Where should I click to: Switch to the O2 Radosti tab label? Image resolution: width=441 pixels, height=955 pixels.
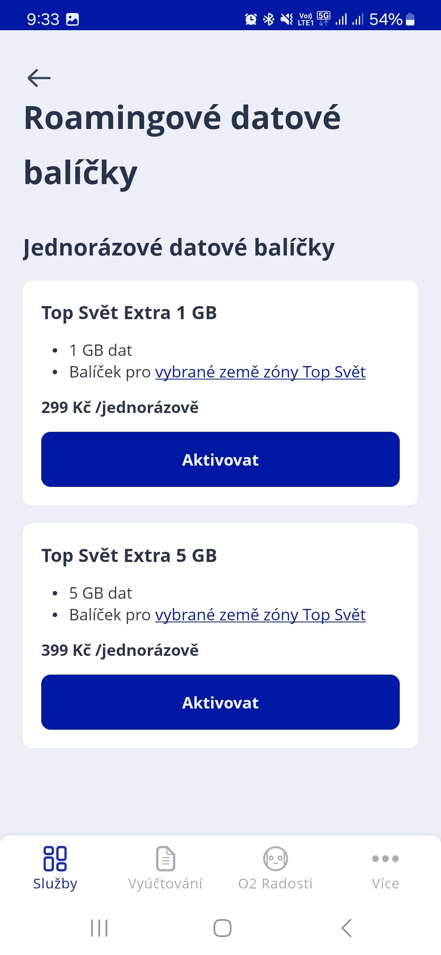tap(276, 884)
